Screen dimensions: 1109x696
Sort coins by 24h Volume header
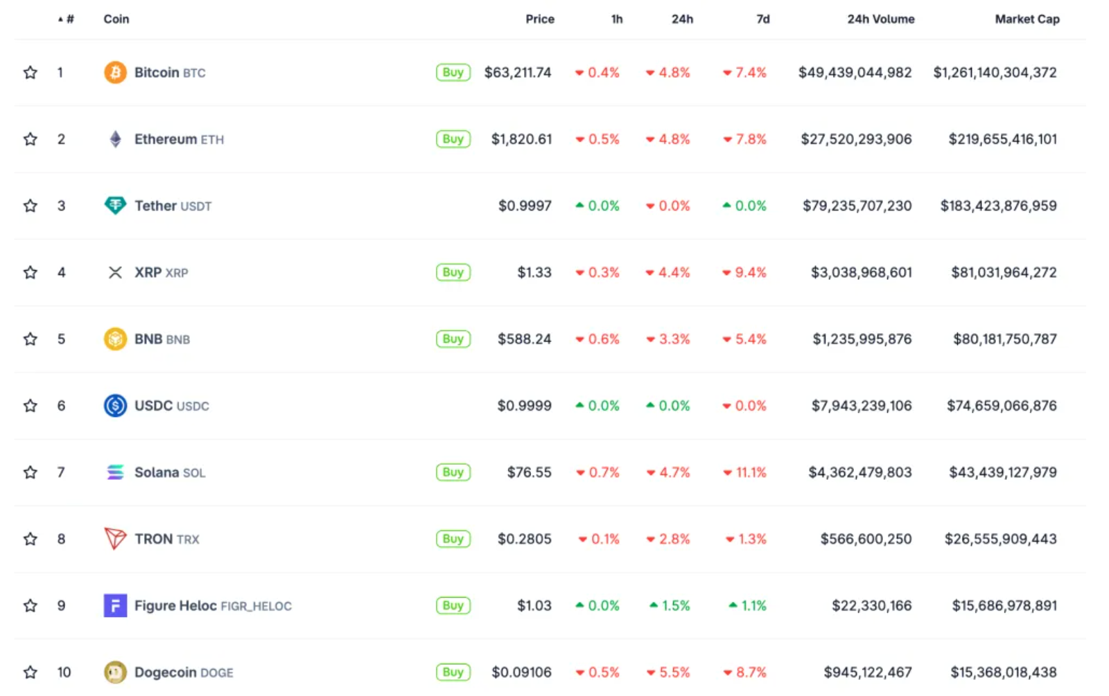coord(880,19)
